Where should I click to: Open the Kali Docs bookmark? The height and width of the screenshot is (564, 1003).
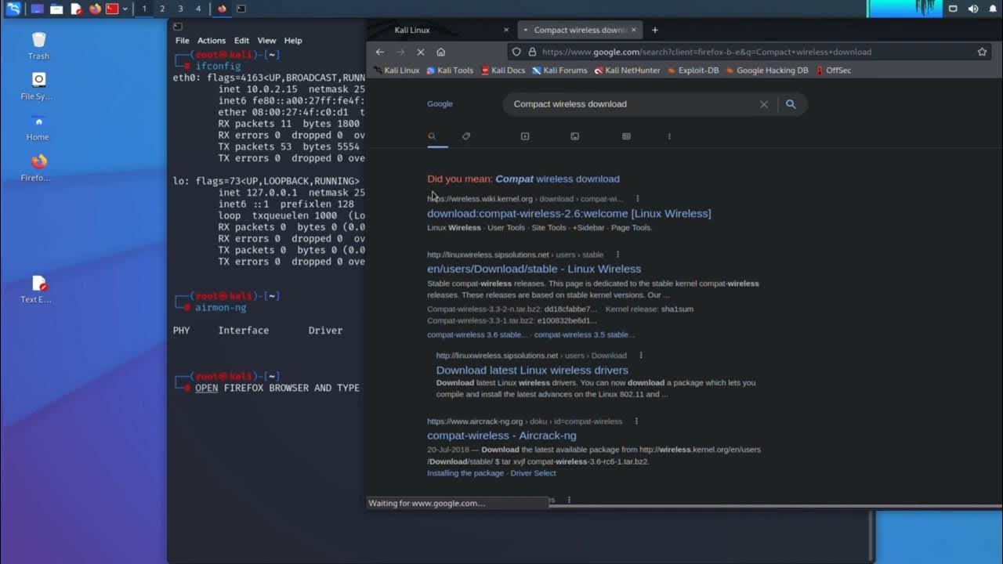pos(503,70)
